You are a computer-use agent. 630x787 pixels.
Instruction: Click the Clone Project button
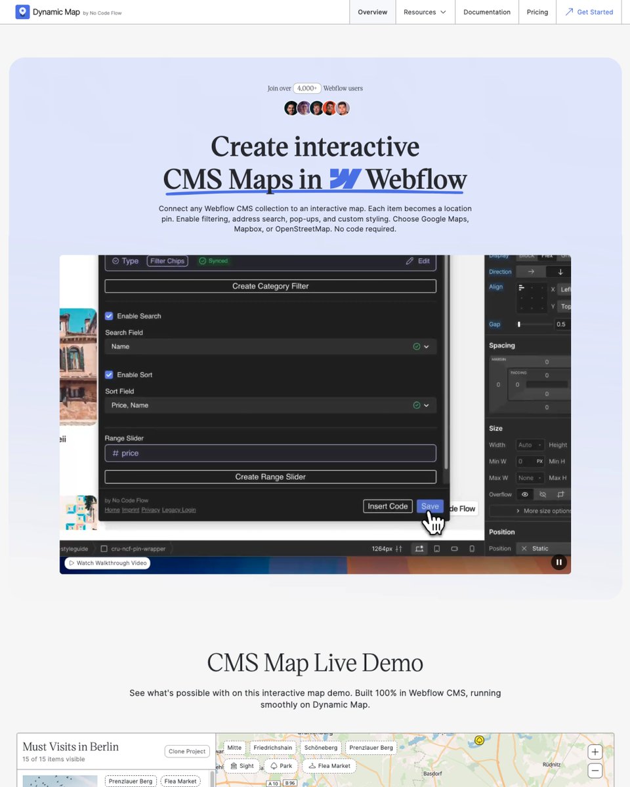click(x=188, y=752)
